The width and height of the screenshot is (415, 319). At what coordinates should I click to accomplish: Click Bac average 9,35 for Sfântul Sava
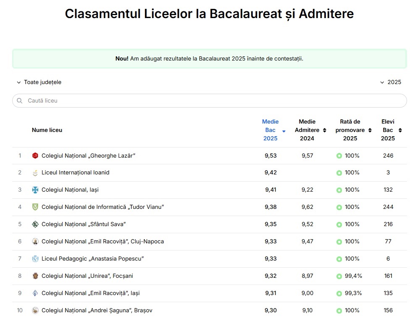(271, 224)
